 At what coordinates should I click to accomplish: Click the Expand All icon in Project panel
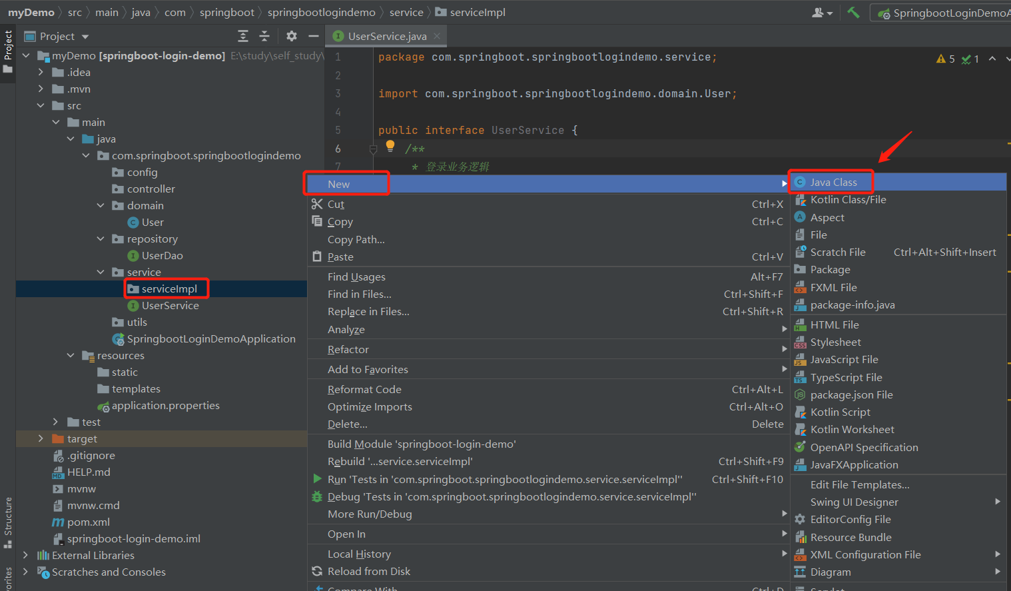pos(243,36)
